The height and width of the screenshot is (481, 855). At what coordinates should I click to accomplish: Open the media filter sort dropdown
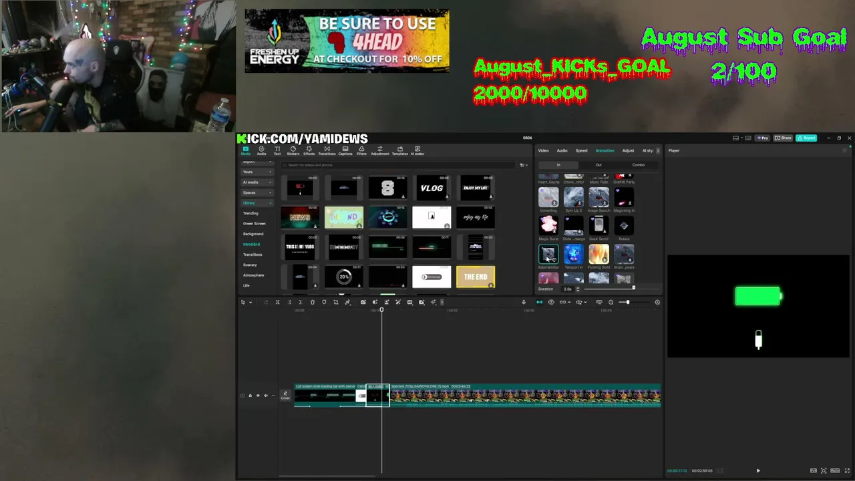click(x=523, y=165)
